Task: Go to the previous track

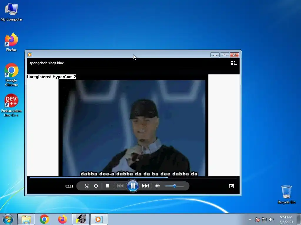Action: coord(120,186)
